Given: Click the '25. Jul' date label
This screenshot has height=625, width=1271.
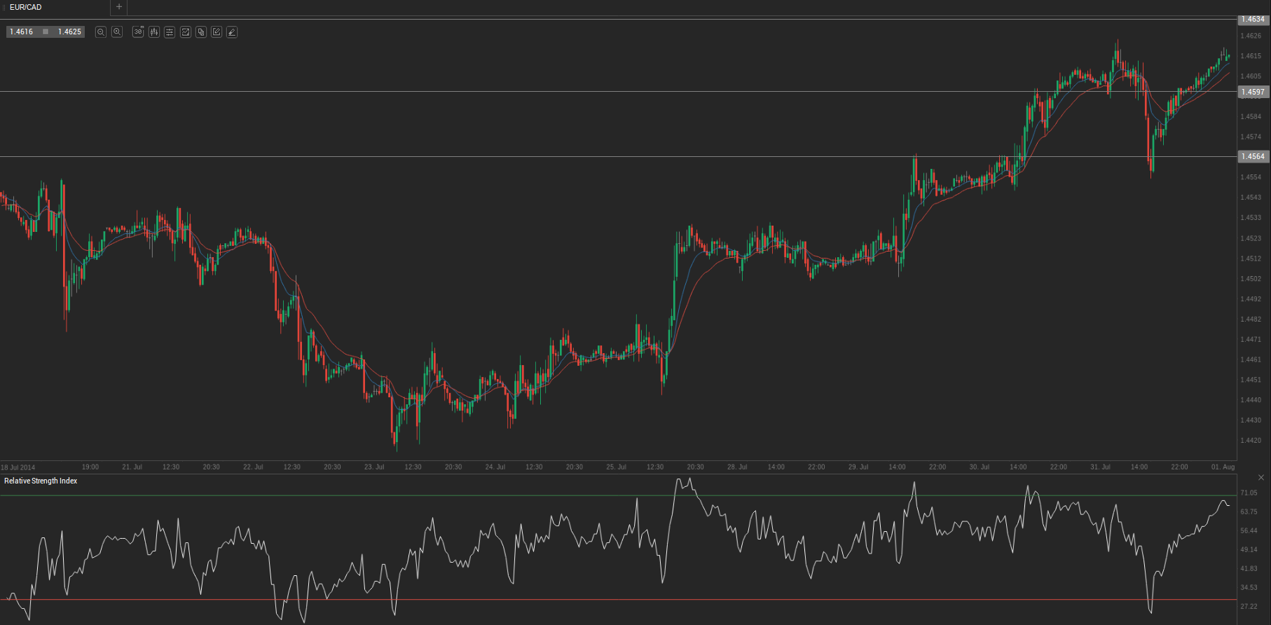Looking at the screenshot, I should (x=616, y=467).
